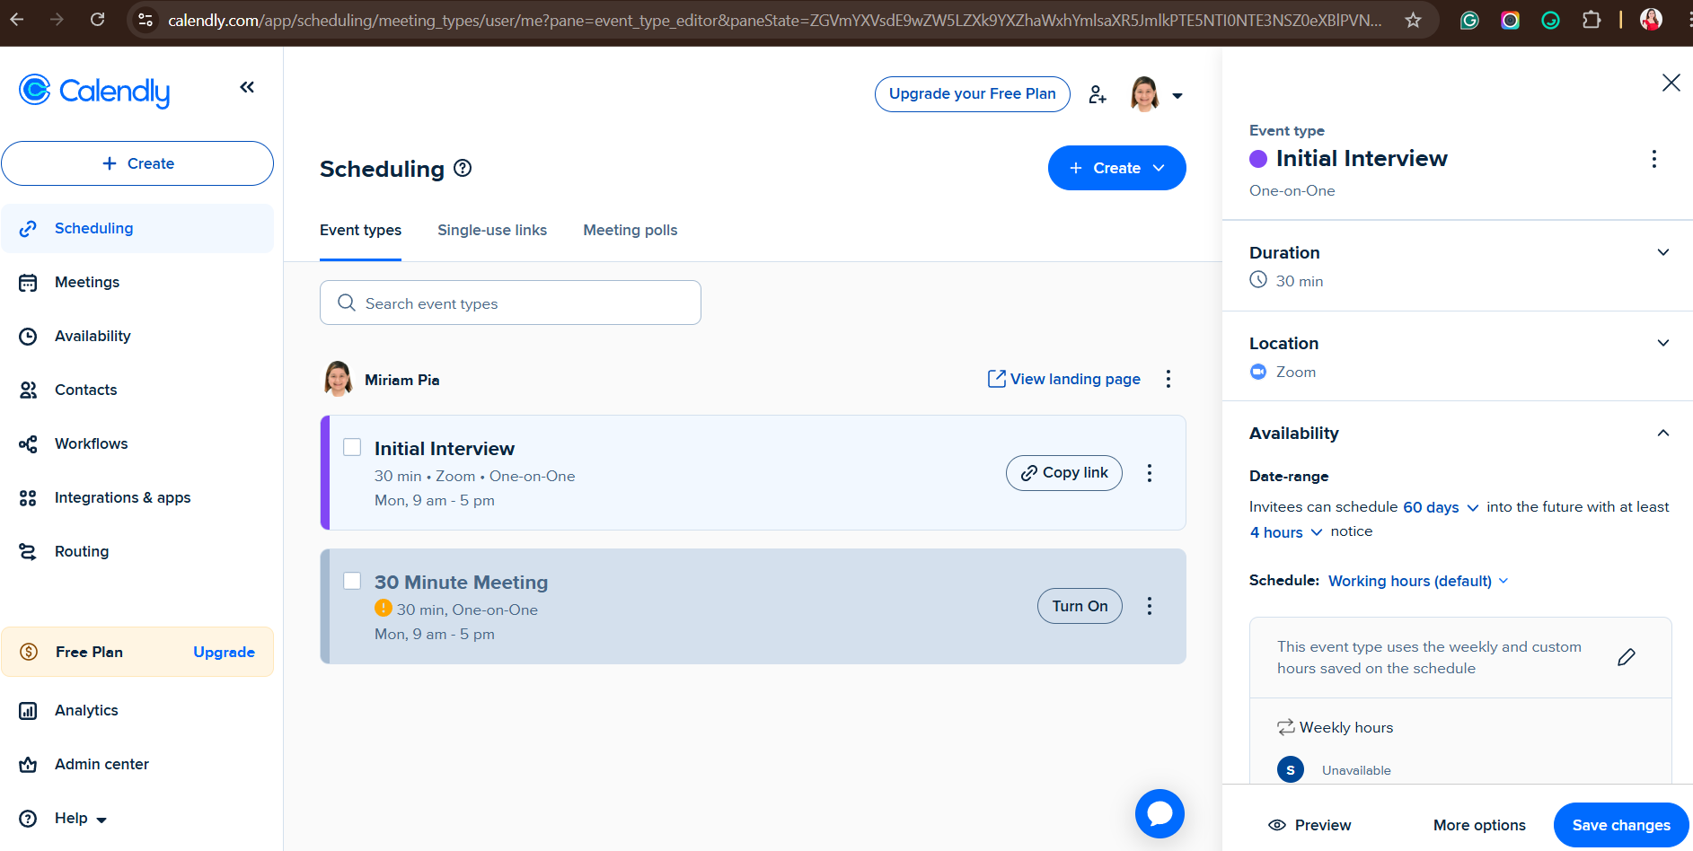Switch to the Event types tab
This screenshot has height=851, width=1693.
[x=360, y=230]
